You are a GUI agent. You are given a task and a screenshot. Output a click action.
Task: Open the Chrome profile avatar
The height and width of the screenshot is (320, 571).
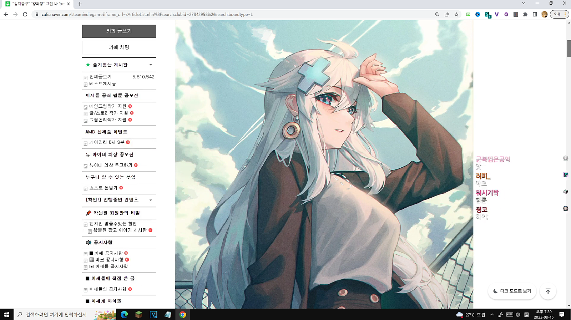click(x=544, y=14)
